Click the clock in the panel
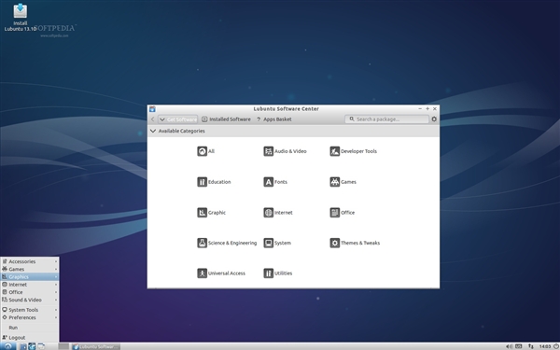Image resolution: width=560 pixels, height=350 pixels. [545, 346]
